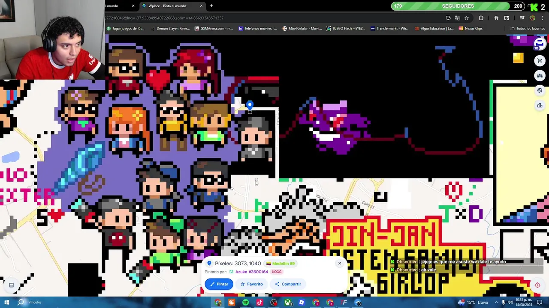Open Xbox app from the taskbar

288,303
